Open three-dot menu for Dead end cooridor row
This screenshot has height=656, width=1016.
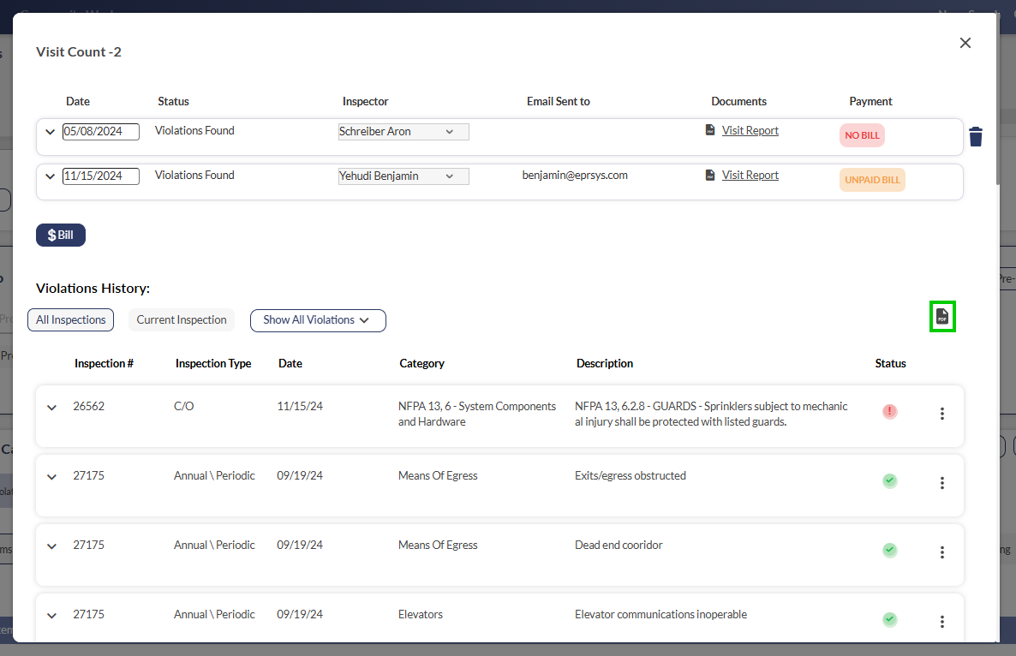942,552
